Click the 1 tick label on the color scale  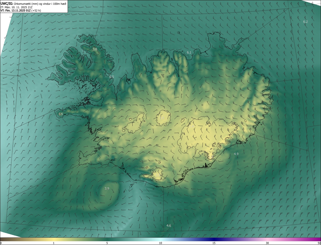pyautogui.click(x=54, y=243)
